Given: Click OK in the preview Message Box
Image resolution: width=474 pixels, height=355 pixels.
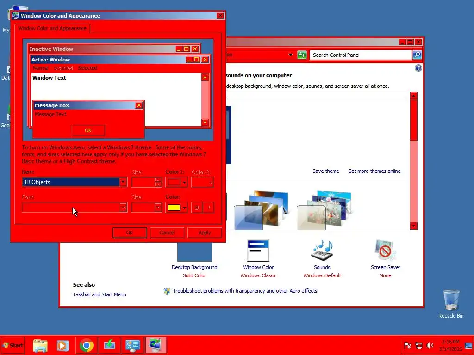Looking at the screenshot, I should [x=88, y=130].
